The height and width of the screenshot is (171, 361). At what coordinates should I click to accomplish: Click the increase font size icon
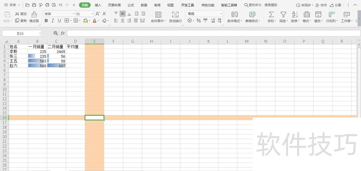point(97,14)
